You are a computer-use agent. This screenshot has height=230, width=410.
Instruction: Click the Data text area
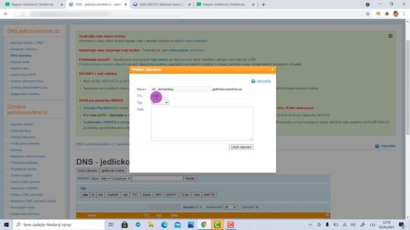coord(202,123)
